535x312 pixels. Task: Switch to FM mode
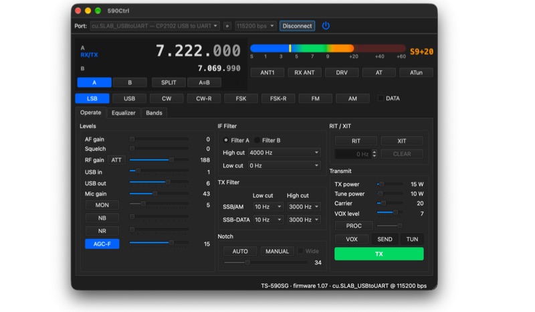[315, 98]
